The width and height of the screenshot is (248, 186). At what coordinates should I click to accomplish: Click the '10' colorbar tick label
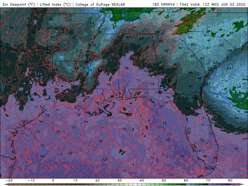coord(75,180)
